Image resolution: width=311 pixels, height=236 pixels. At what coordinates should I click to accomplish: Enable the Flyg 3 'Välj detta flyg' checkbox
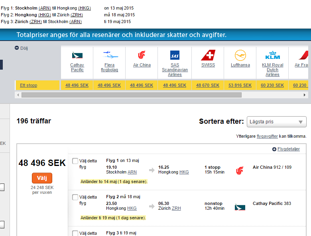[75, 233]
